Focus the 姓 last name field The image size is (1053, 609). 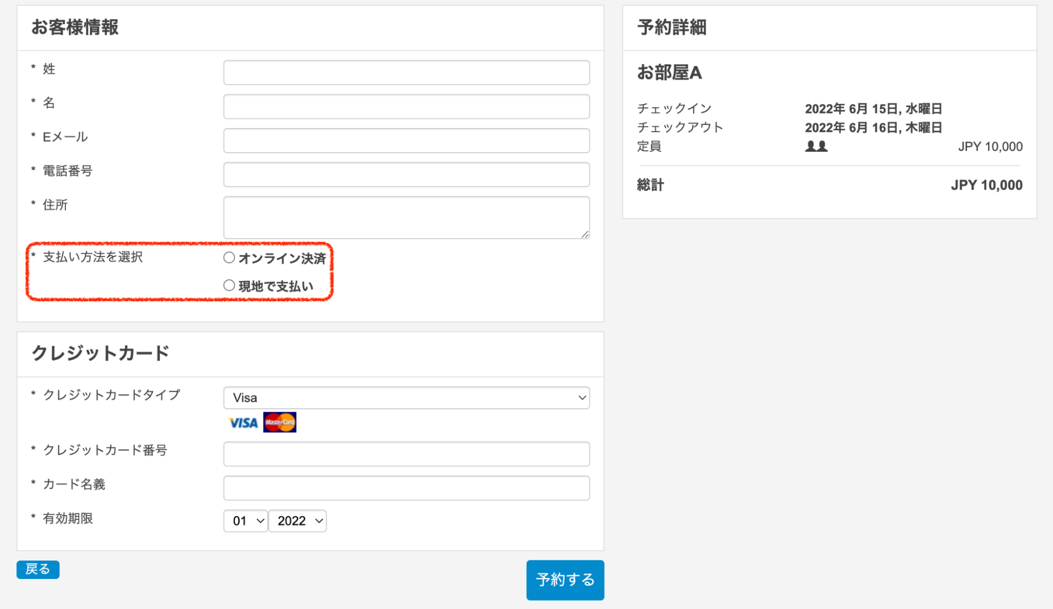pos(406,72)
